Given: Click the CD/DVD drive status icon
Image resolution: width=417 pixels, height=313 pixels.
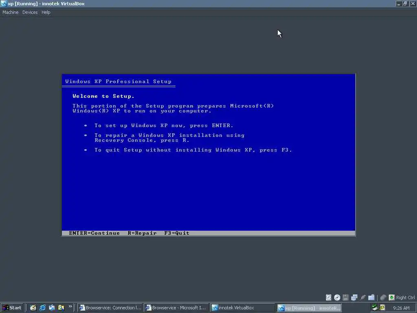Looking at the screenshot, I should tap(337, 297).
